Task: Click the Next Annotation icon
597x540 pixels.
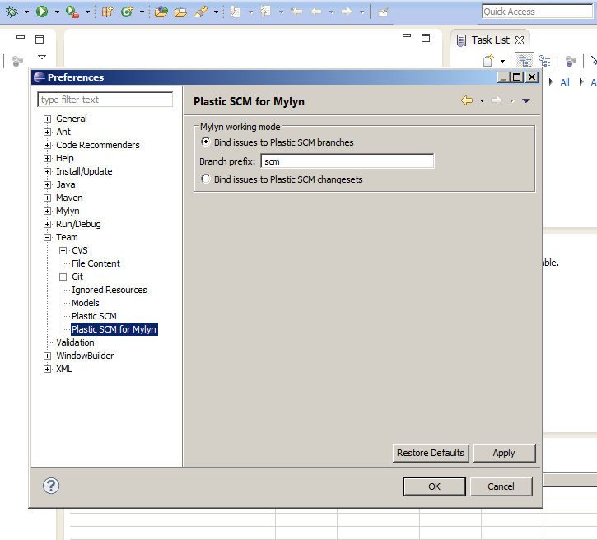Action: coord(235,12)
